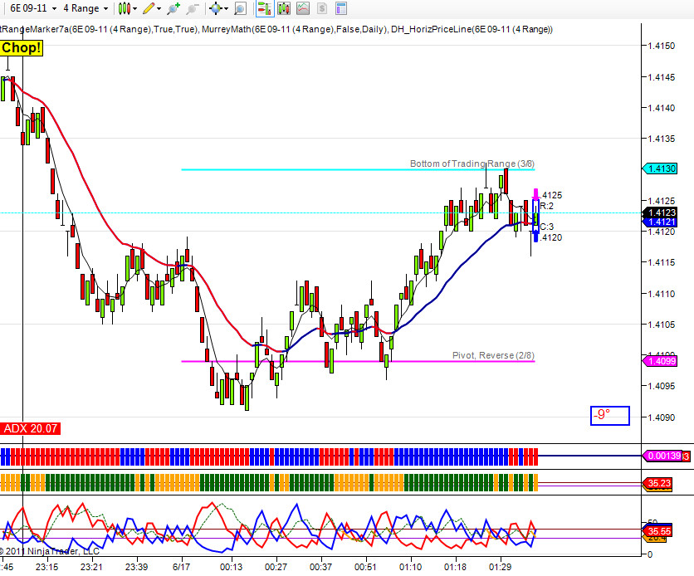
Task: Click the greyed Strategies dollar icon
Action: 322,8
